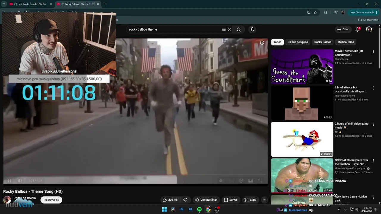The image size is (381, 214).
Task: Start voice search with microphone icon
Action: coord(252,29)
